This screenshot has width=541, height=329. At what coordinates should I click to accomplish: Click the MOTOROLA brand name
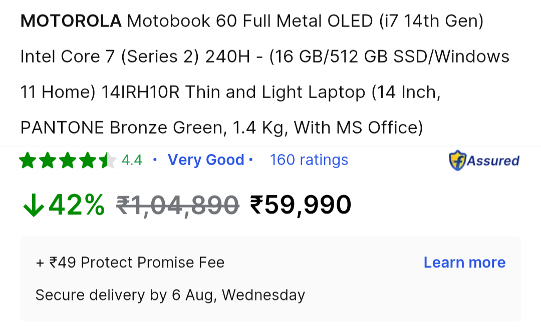(70, 21)
